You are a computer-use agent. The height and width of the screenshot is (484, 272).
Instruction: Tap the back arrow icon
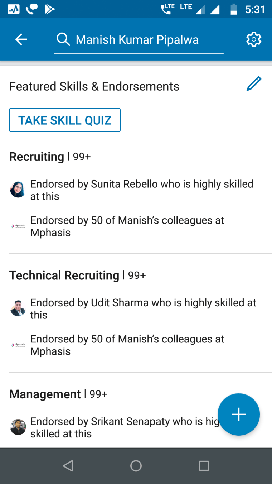pyautogui.click(x=21, y=39)
